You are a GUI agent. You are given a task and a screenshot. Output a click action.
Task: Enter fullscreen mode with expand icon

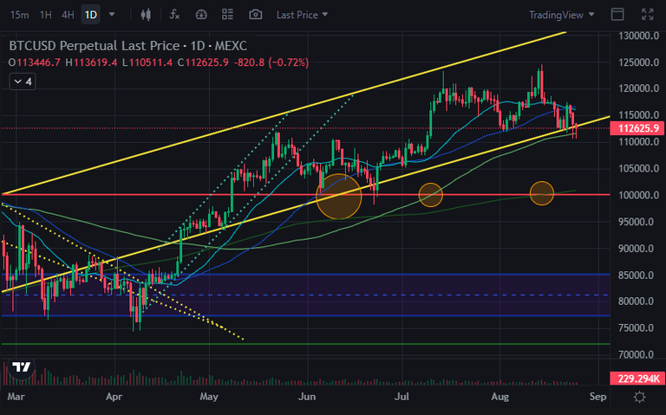click(647, 15)
